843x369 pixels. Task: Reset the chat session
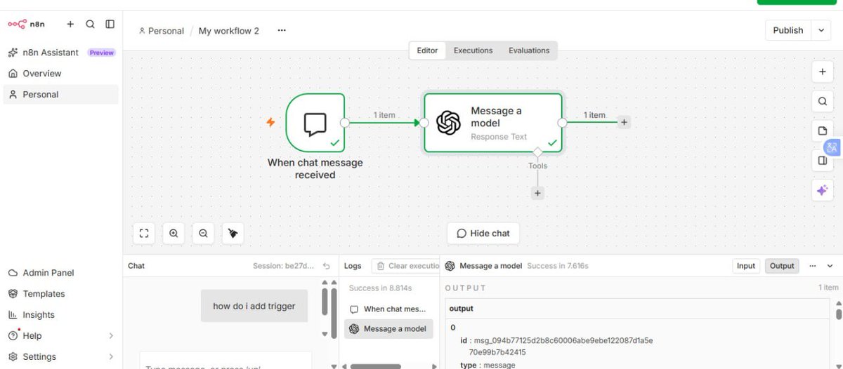[x=326, y=266]
